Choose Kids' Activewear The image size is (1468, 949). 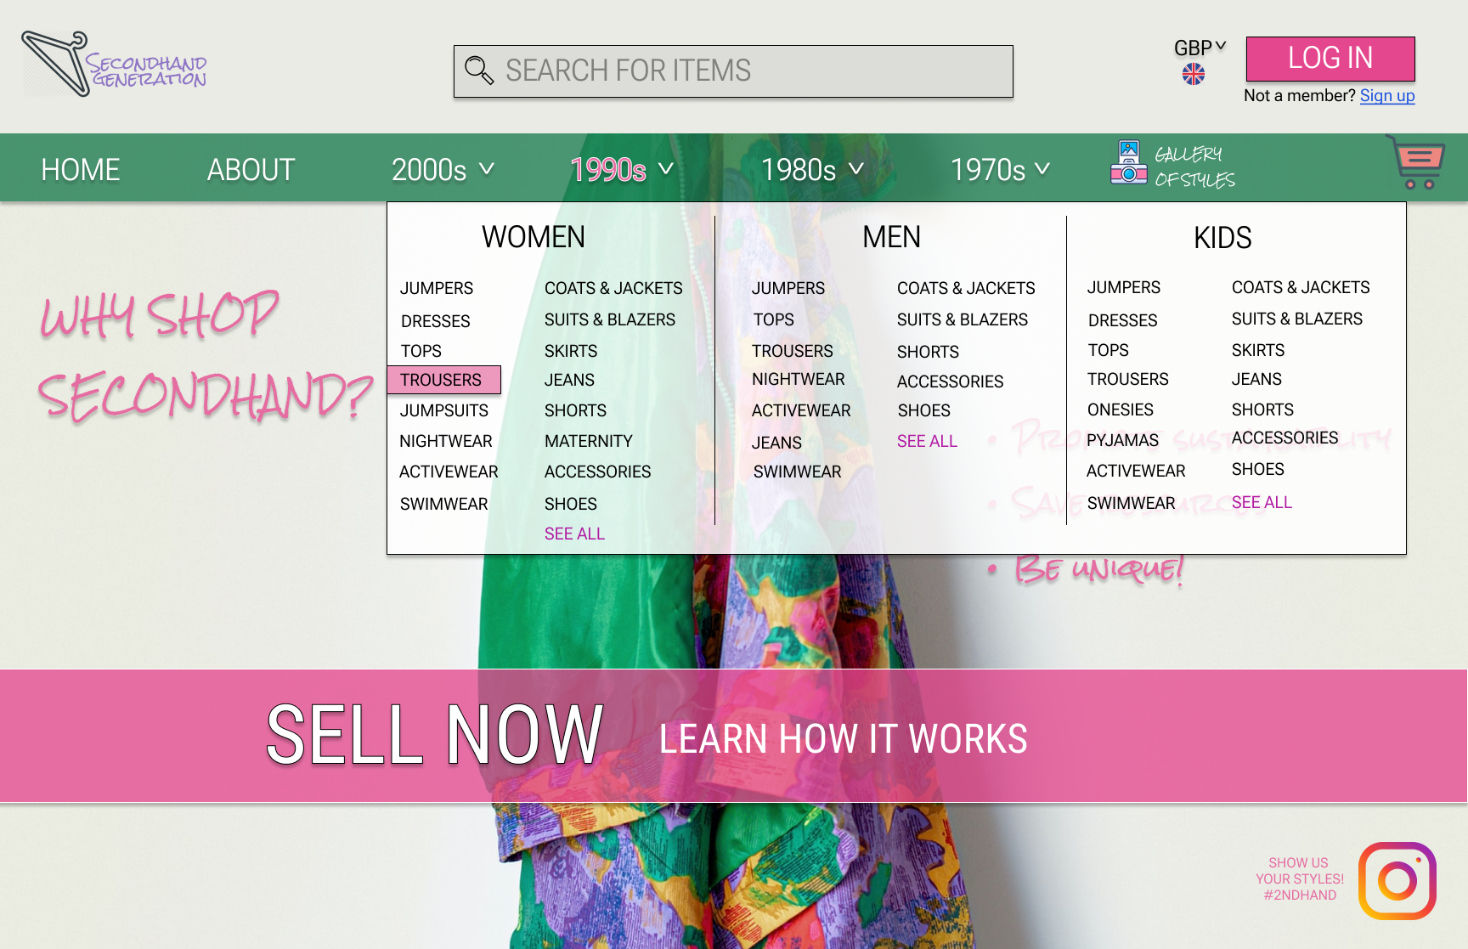(x=1136, y=472)
